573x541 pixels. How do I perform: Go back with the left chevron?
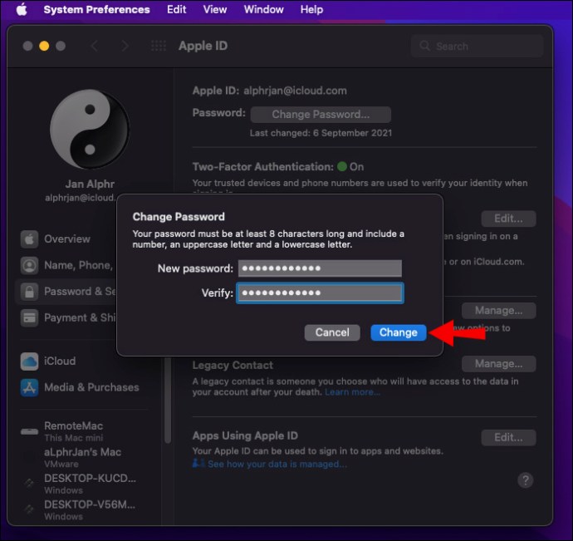(x=95, y=46)
